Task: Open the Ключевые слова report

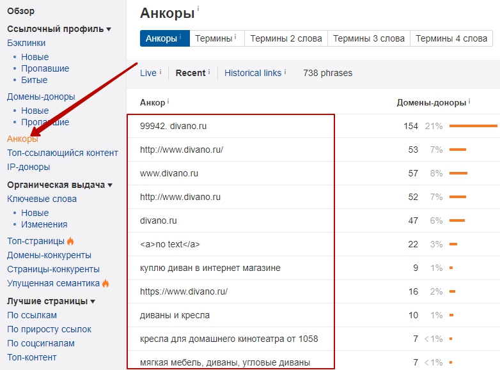Action: [42, 199]
